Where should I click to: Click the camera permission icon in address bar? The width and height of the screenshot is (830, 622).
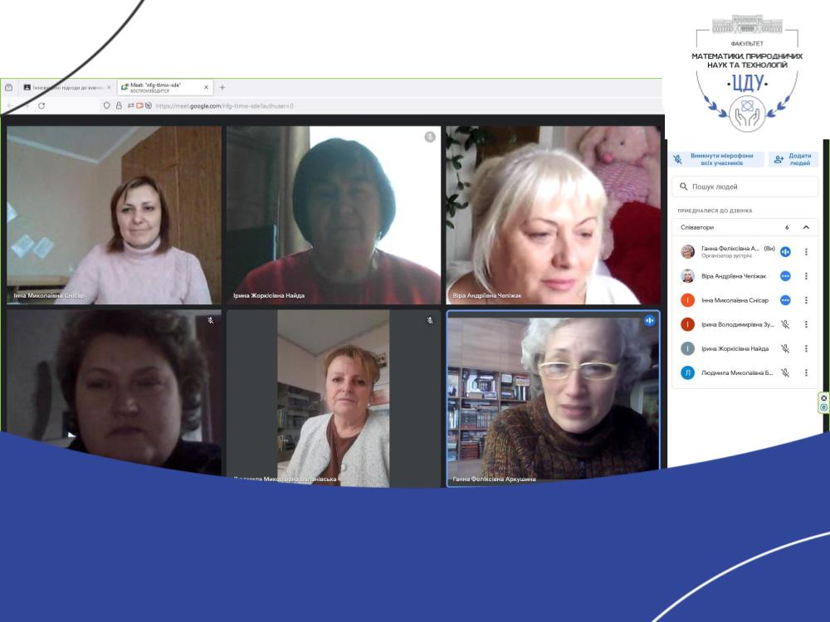click(139, 106)
